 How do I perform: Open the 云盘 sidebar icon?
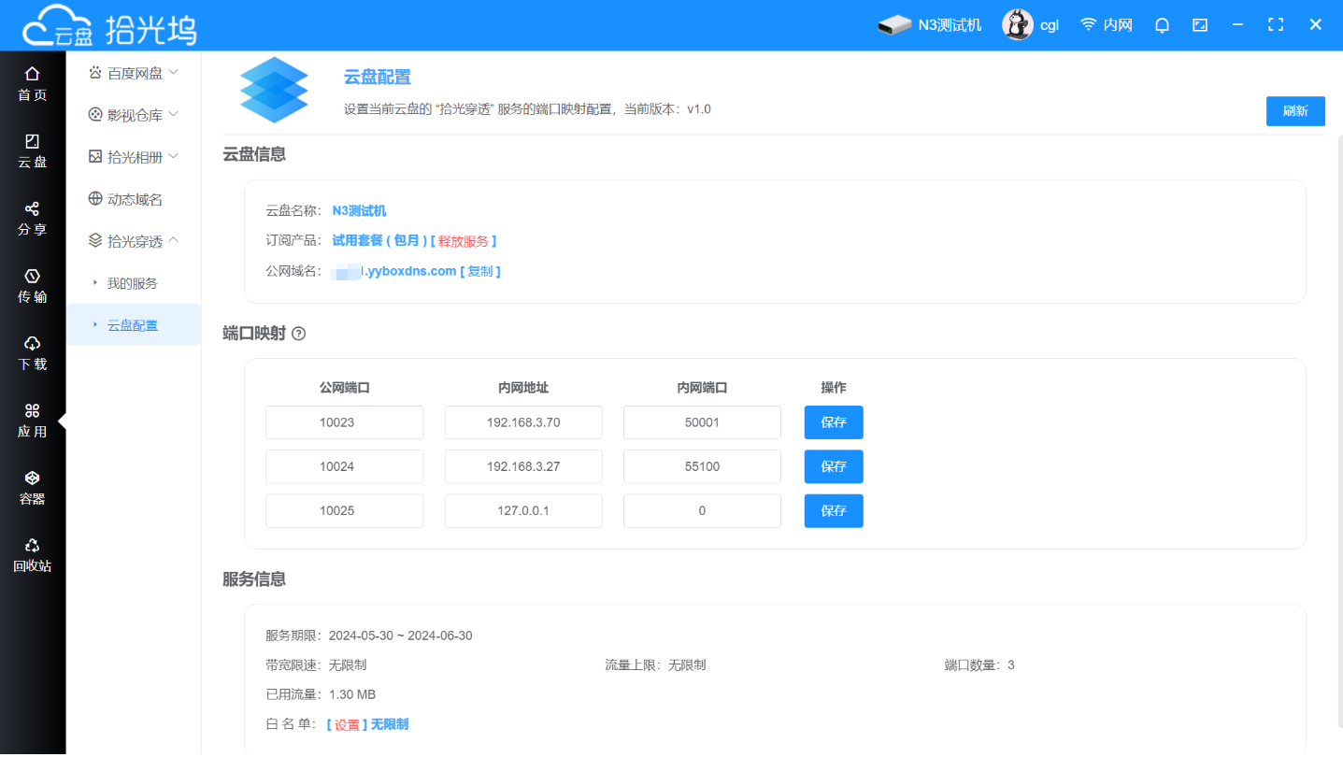[33, 141]
